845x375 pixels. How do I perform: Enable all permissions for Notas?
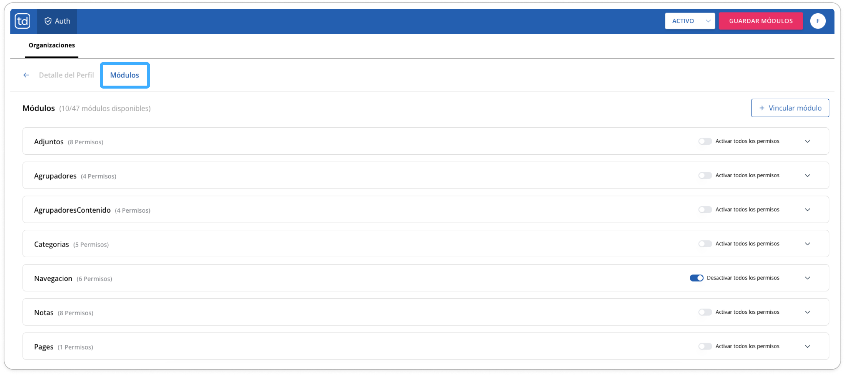[x=705, y=312]
